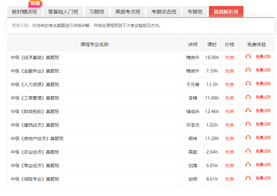
Task: Open the 考题突击班 tab
Action: point(164,12)
